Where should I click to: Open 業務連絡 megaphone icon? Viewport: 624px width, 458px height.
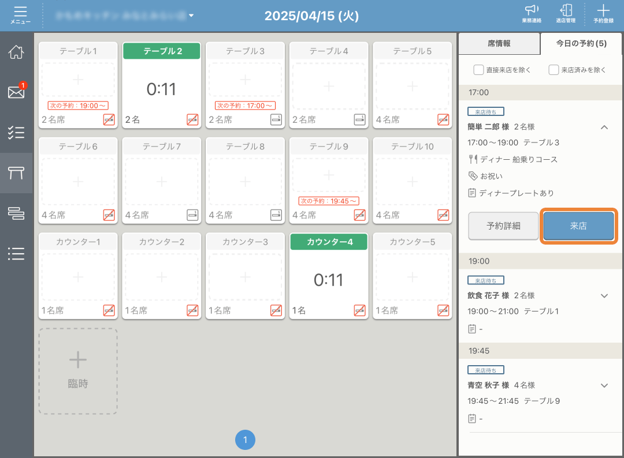tap(532, 14)
